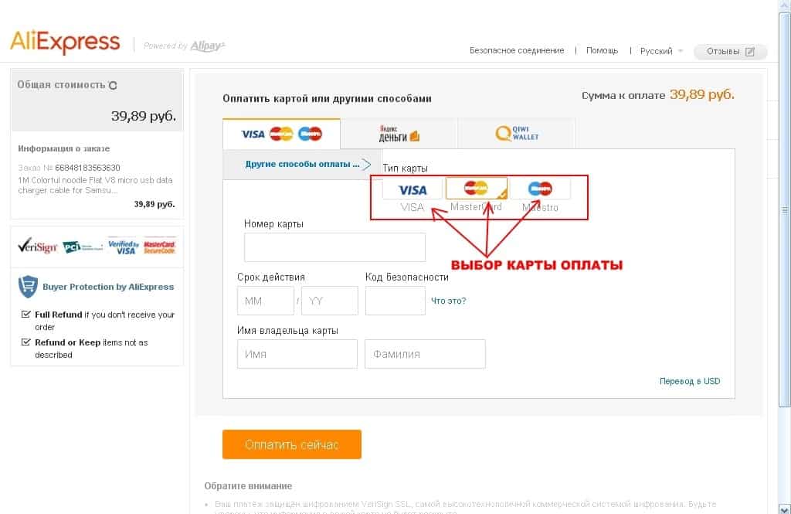Click the Номер карты input field
791x514 pixels.
click(x=334, y=248)
